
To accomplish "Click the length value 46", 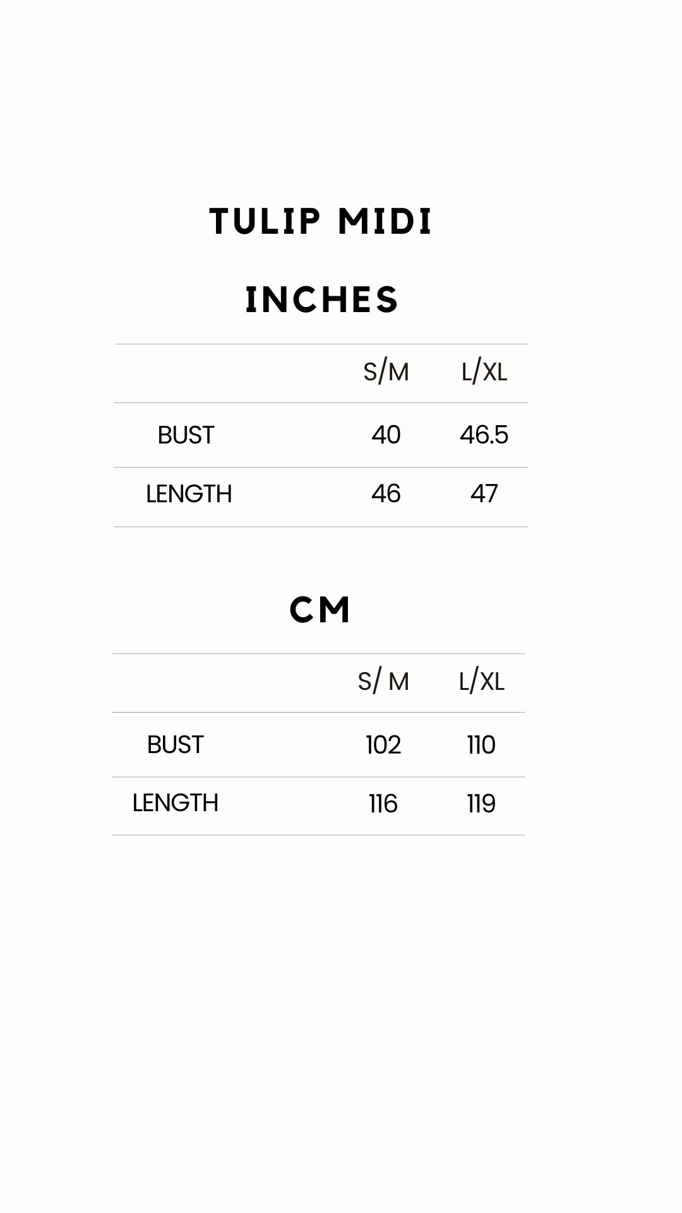I will click(386, 493).
